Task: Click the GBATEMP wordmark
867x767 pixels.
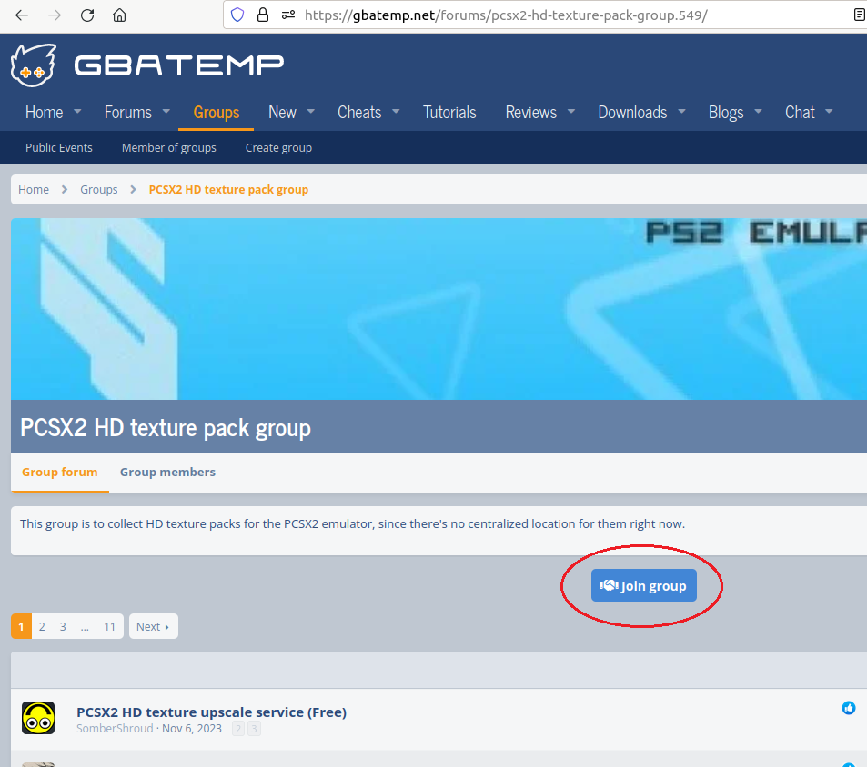Action: pyautogui.click(x=178, y=65)
